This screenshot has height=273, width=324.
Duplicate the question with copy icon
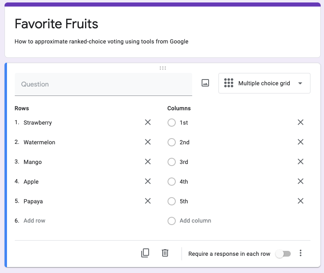[x=145, y=253]
